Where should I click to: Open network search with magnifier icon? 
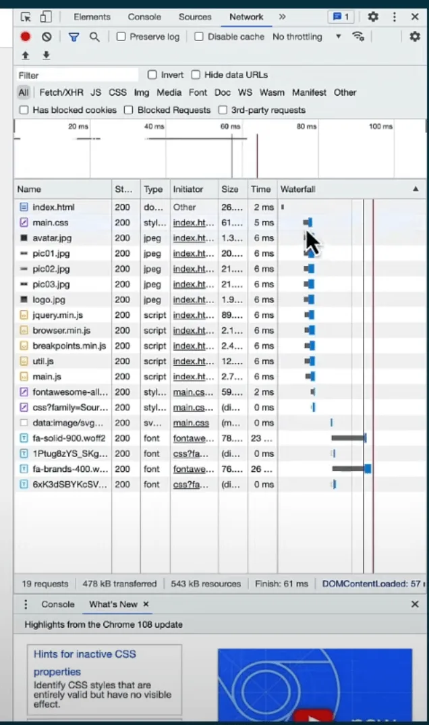94,36
